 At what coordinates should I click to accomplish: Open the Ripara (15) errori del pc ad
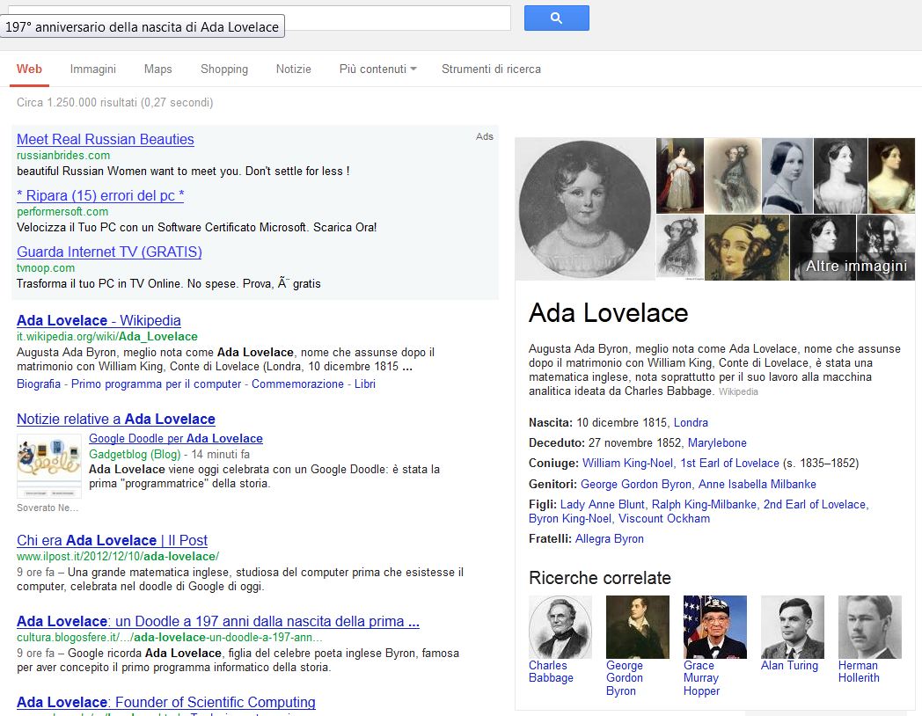[x=100, y=196]
